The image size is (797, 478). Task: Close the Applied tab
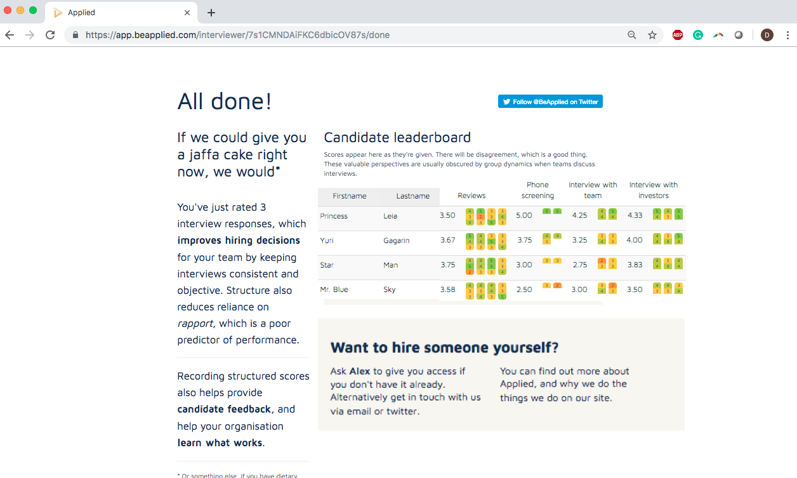coord(187,13)
